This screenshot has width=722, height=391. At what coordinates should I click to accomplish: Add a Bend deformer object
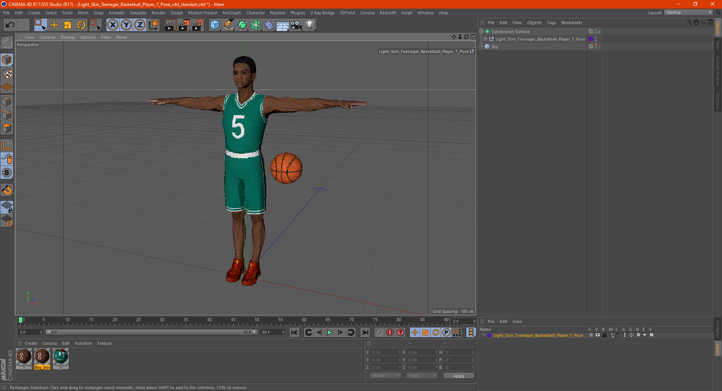(270, 25)
